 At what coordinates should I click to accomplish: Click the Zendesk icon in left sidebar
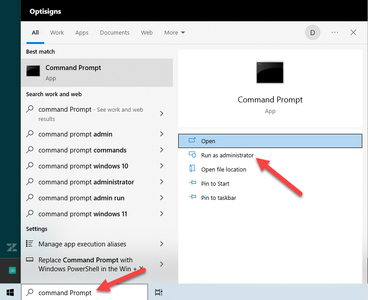pyautogui.click(x=12, y=247)
